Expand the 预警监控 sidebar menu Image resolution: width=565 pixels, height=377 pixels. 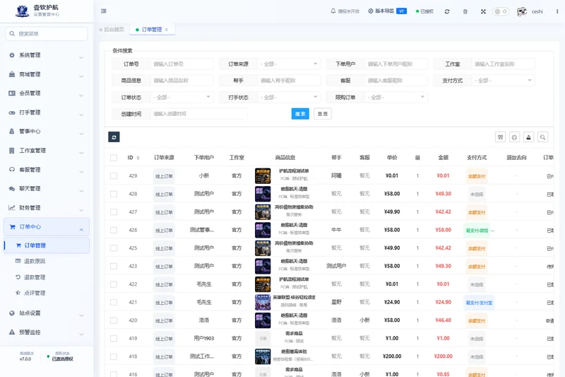[x=47, y=332]
